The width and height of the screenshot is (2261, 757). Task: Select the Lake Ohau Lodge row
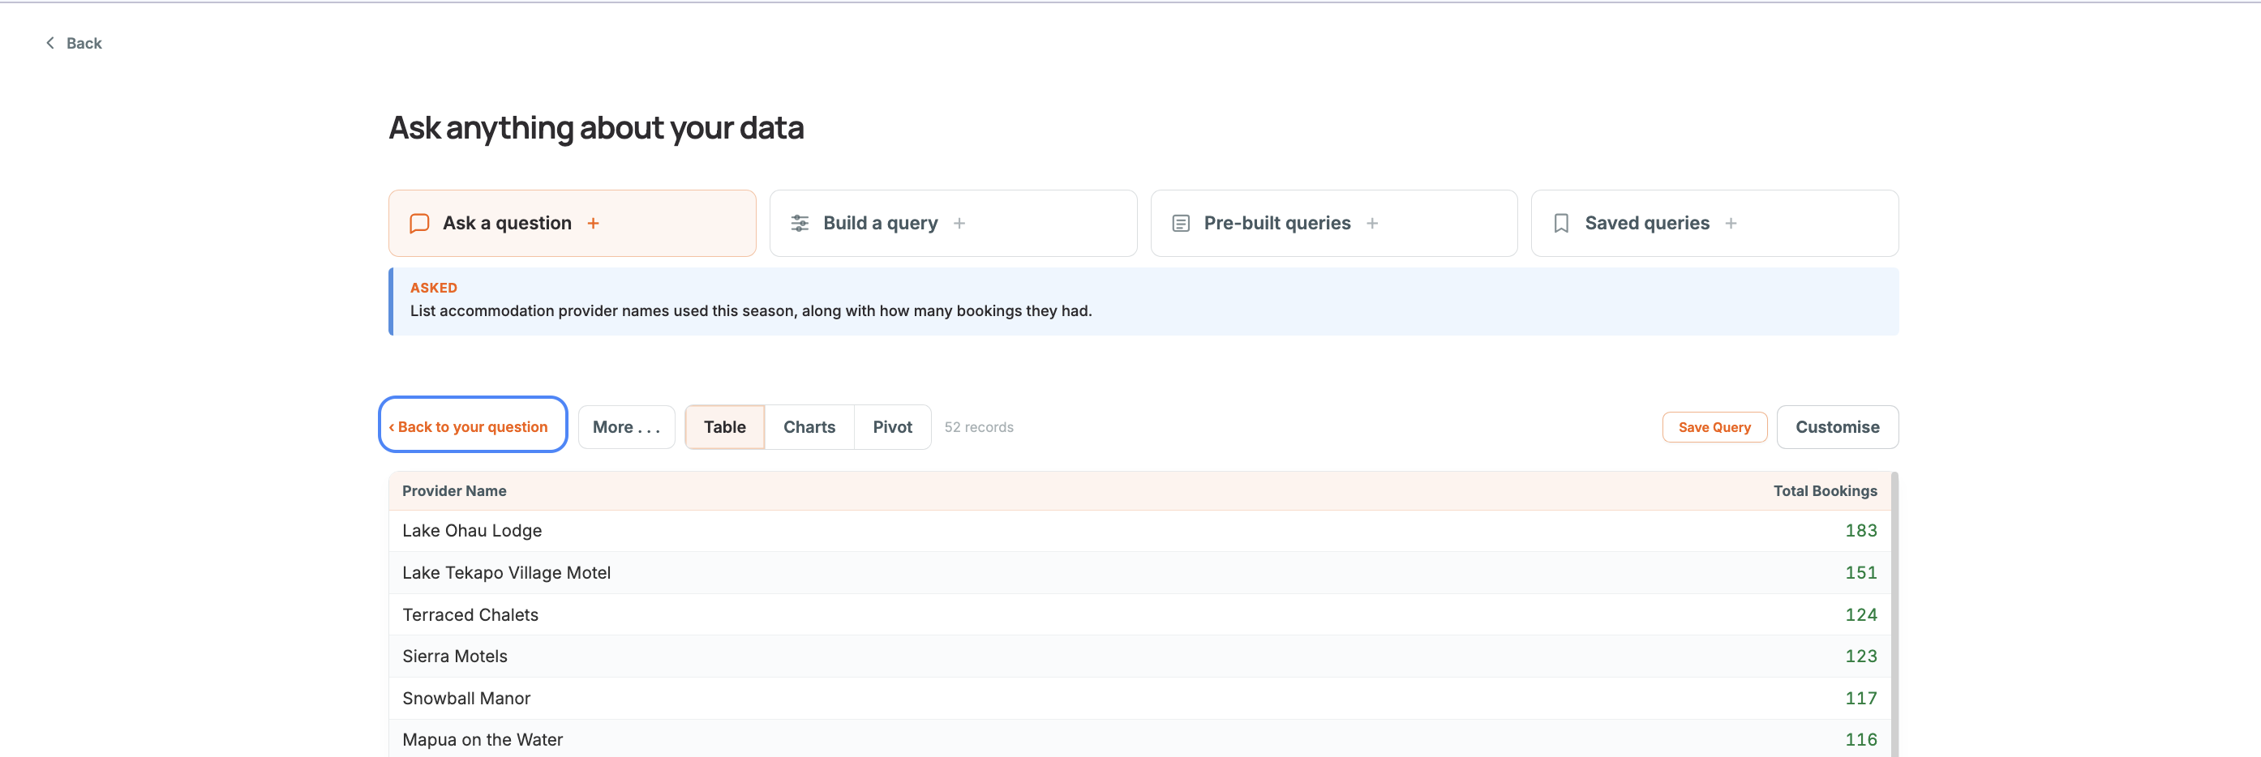(1139, 531)
